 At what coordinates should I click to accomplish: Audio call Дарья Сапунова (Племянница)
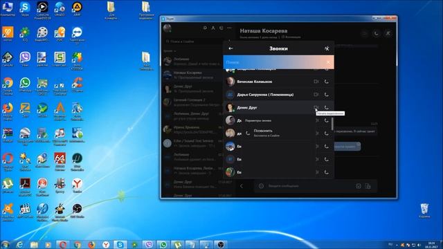click(326, 95)
